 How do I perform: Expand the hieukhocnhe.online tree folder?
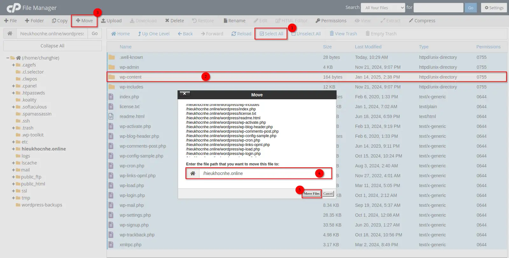click(13, 149)
